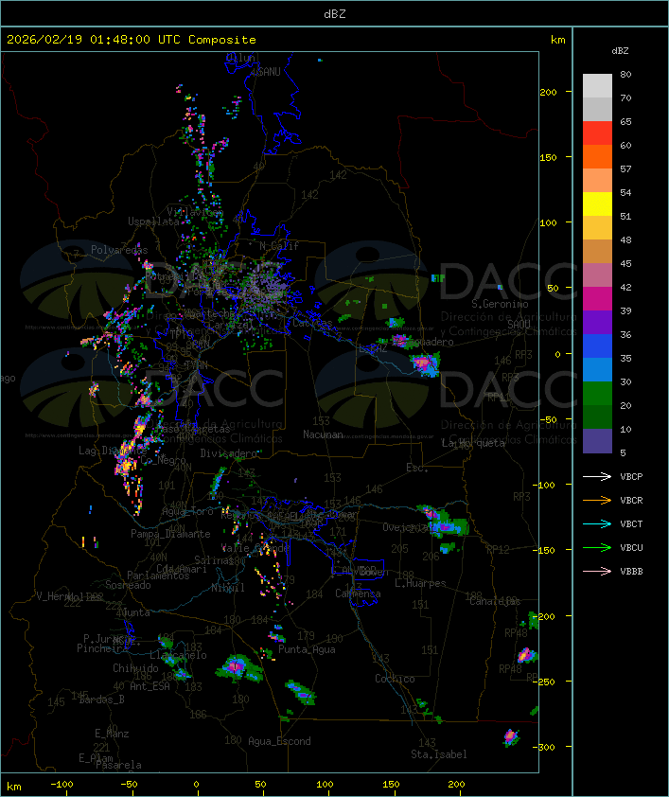
Task: Pick the bright yellow 51-54 dBZ swatch
Action: click(x=597, y=204)
